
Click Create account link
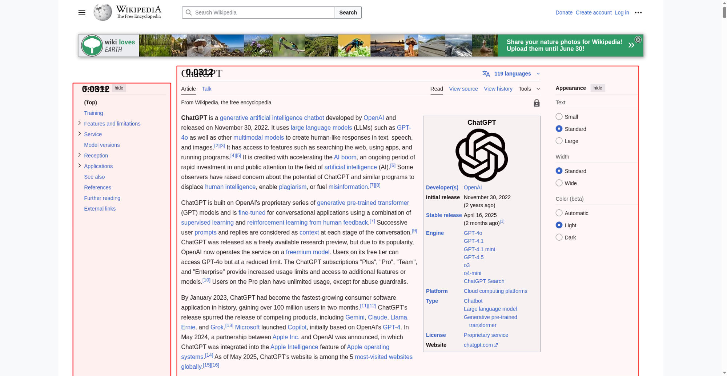click(594, 12)
